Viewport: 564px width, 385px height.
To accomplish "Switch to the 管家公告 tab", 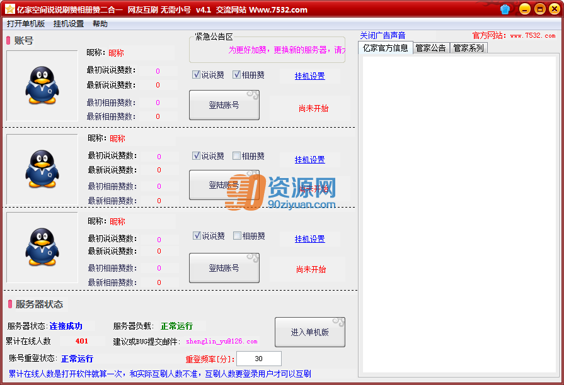I will click(431, 48).
